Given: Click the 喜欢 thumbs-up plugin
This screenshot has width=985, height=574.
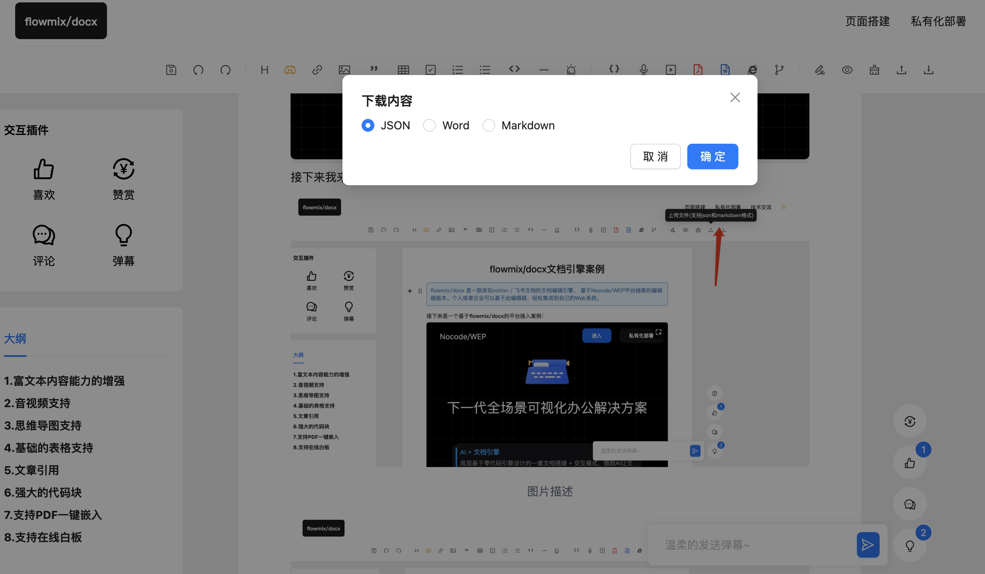Looking at the screenshot, I should (44, 179).
